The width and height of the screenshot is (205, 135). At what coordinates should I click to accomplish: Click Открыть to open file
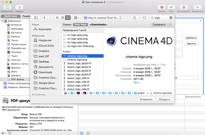[x=164, y=99]
